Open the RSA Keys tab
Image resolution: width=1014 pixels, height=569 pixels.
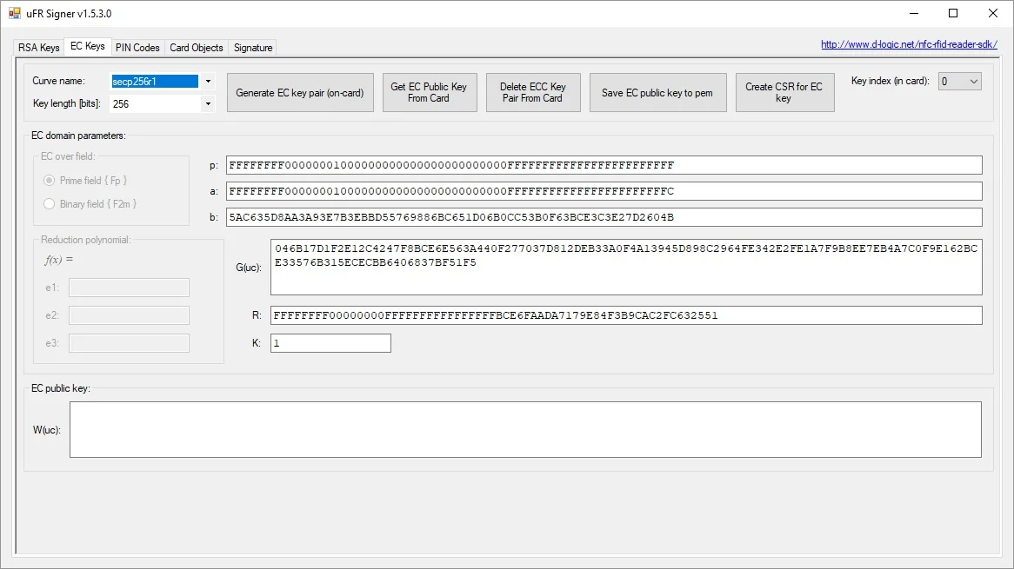pos(39,48)
